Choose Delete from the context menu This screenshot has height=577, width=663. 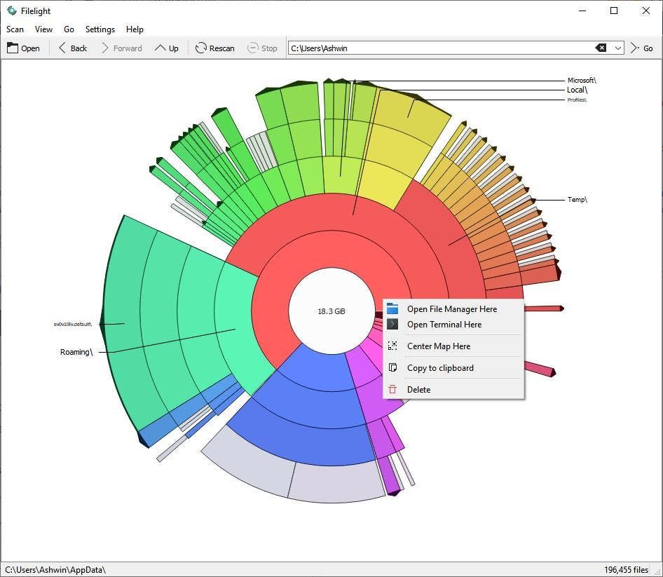[453, 390]
